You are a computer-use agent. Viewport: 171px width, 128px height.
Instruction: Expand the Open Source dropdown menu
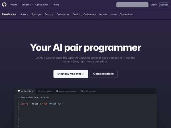pyautogui.click(x=43, y=5)
